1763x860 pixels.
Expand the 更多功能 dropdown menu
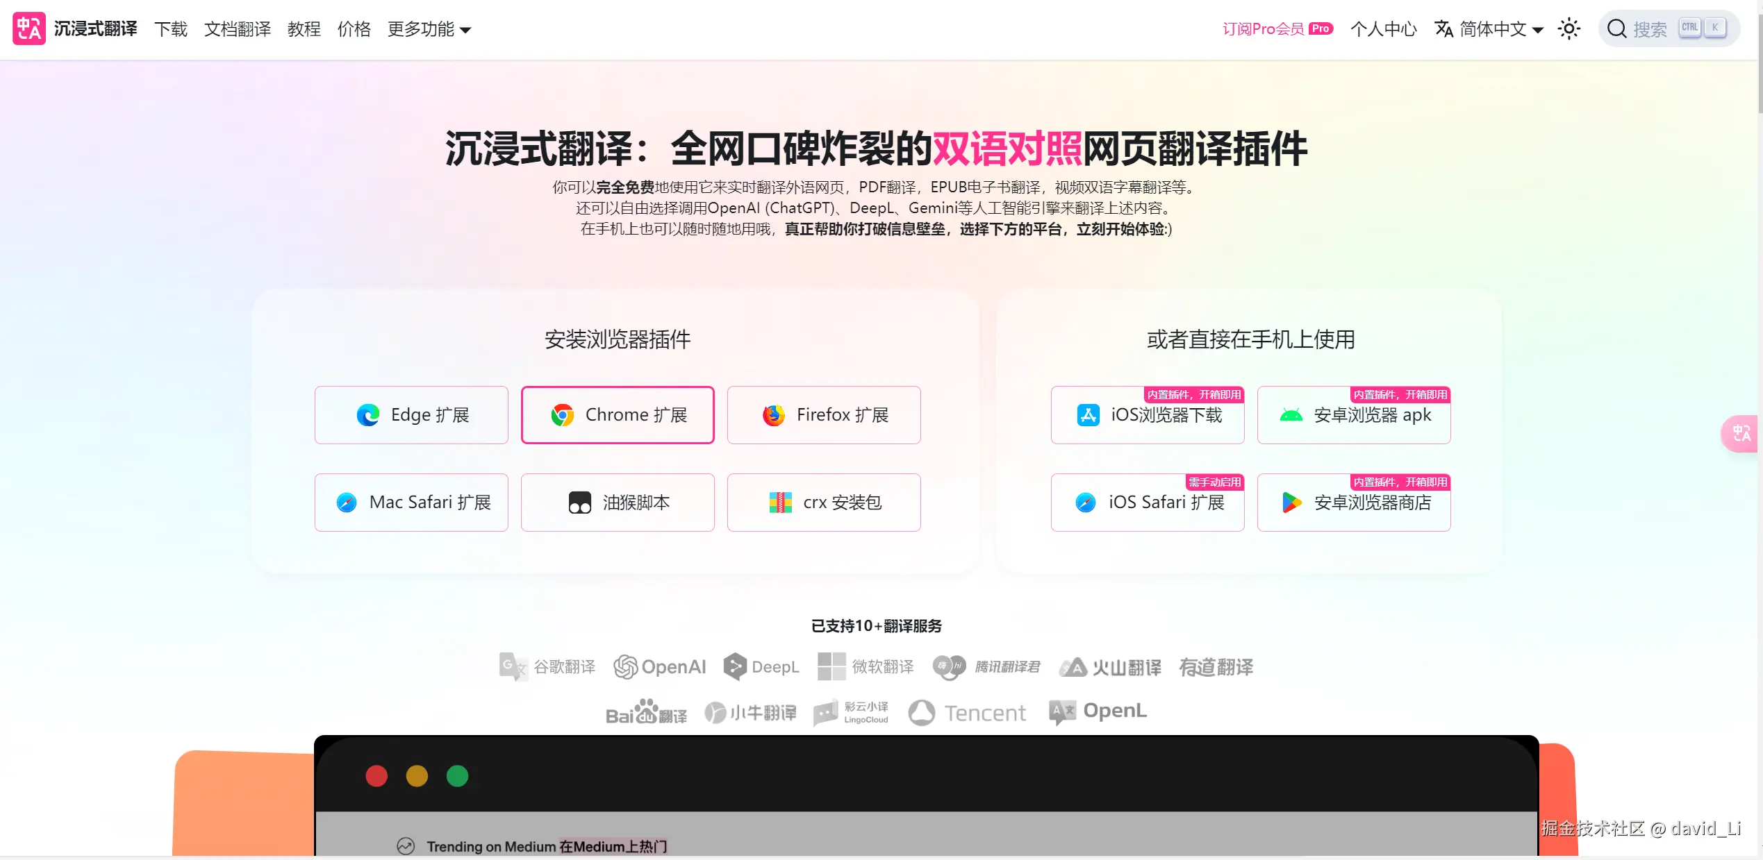pos(429,29)
